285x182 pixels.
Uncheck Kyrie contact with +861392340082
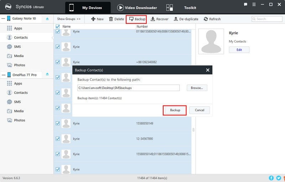58,62
